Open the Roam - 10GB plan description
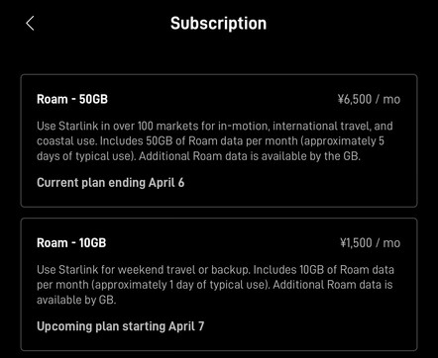Image resolution: width=438 pixels, height=358 pixels. pos(215,285)
